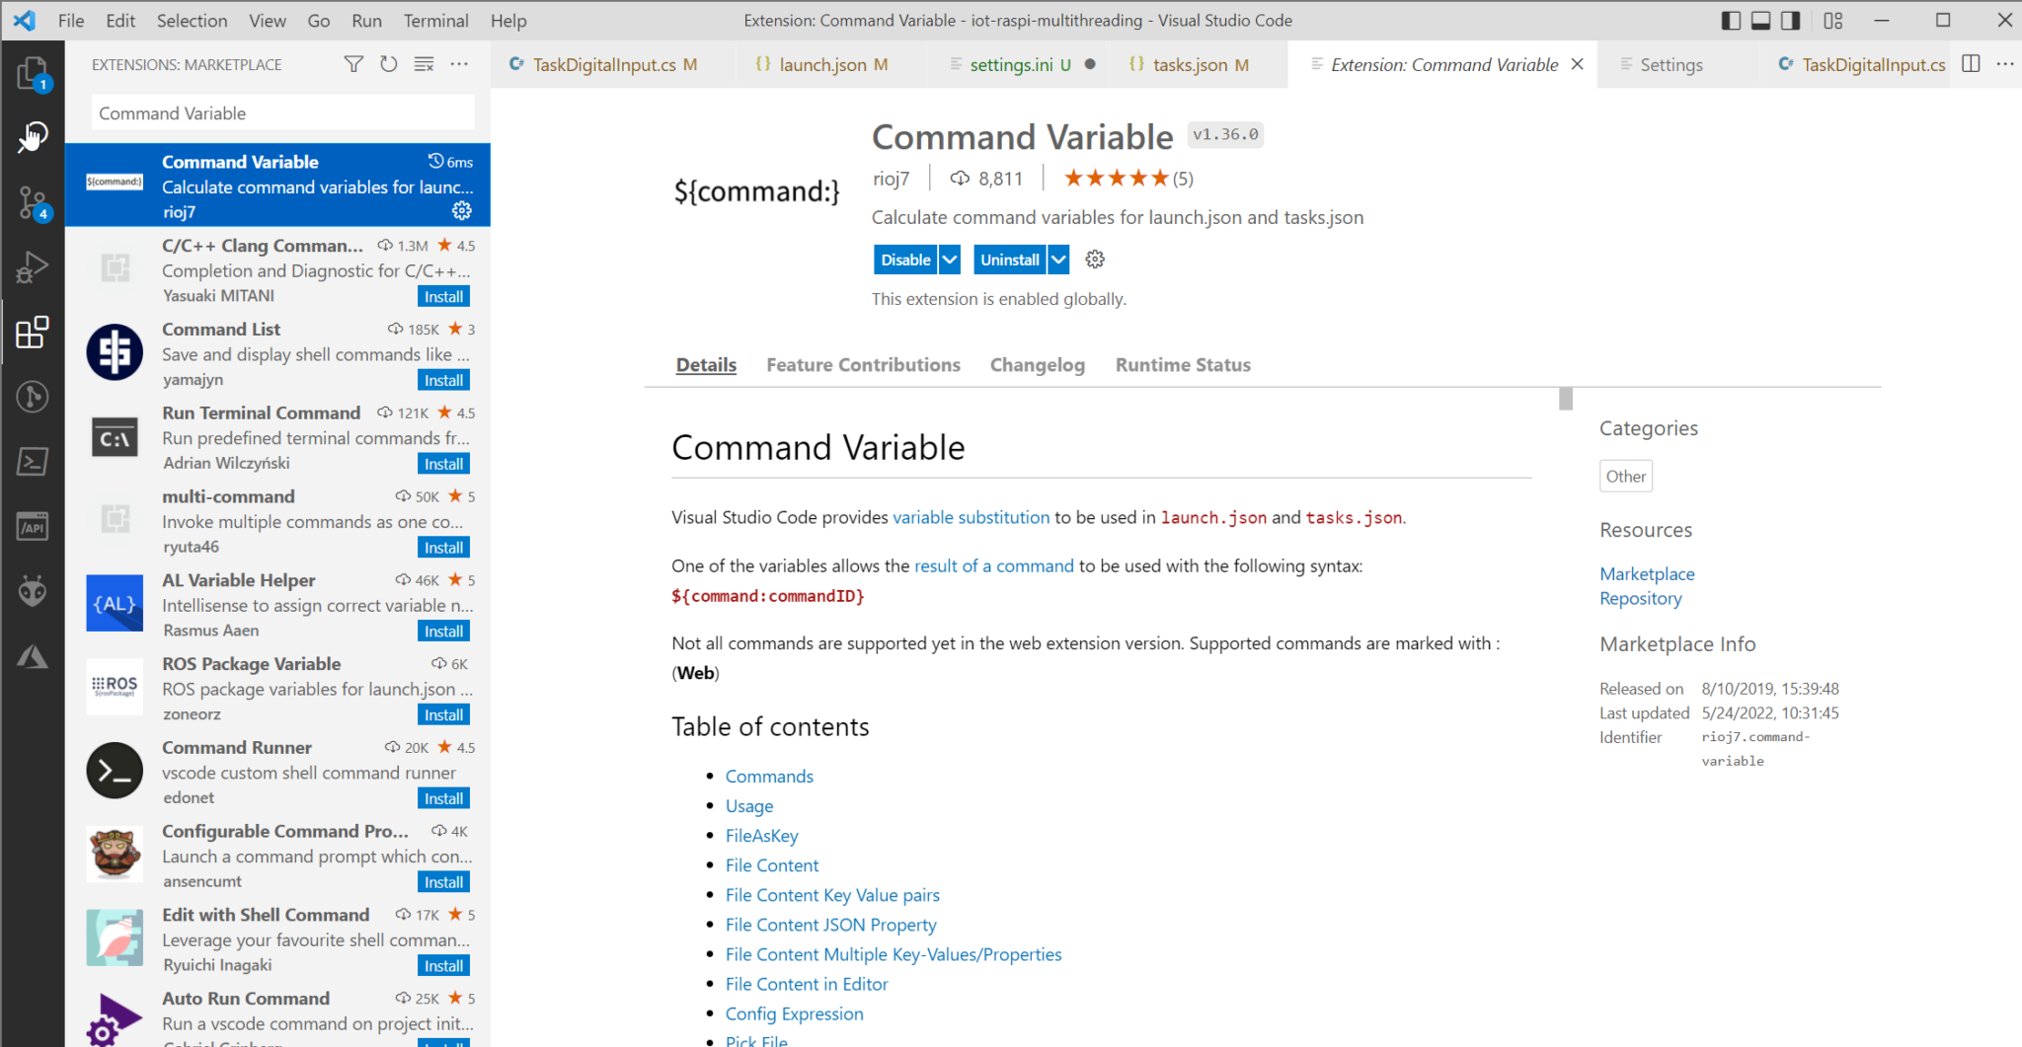Toggle the primary sidebar visibility
The image size is (2022, 1047).
pos(1731,20)
